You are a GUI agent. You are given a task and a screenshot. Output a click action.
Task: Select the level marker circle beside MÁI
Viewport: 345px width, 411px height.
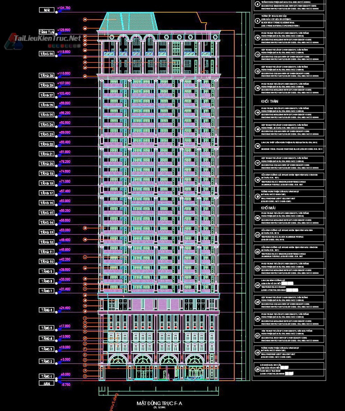(x=57, y=12)
